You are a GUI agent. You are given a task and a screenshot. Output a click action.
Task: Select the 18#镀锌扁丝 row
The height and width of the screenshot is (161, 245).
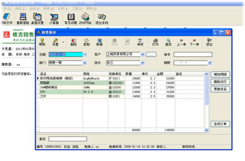[120, 87]
